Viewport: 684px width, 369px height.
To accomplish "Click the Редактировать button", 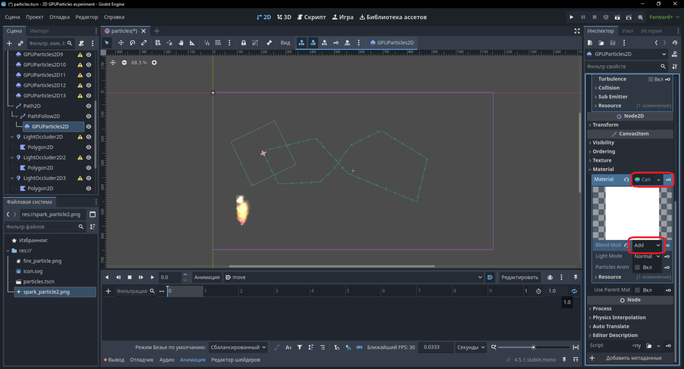I will (520, 277).
